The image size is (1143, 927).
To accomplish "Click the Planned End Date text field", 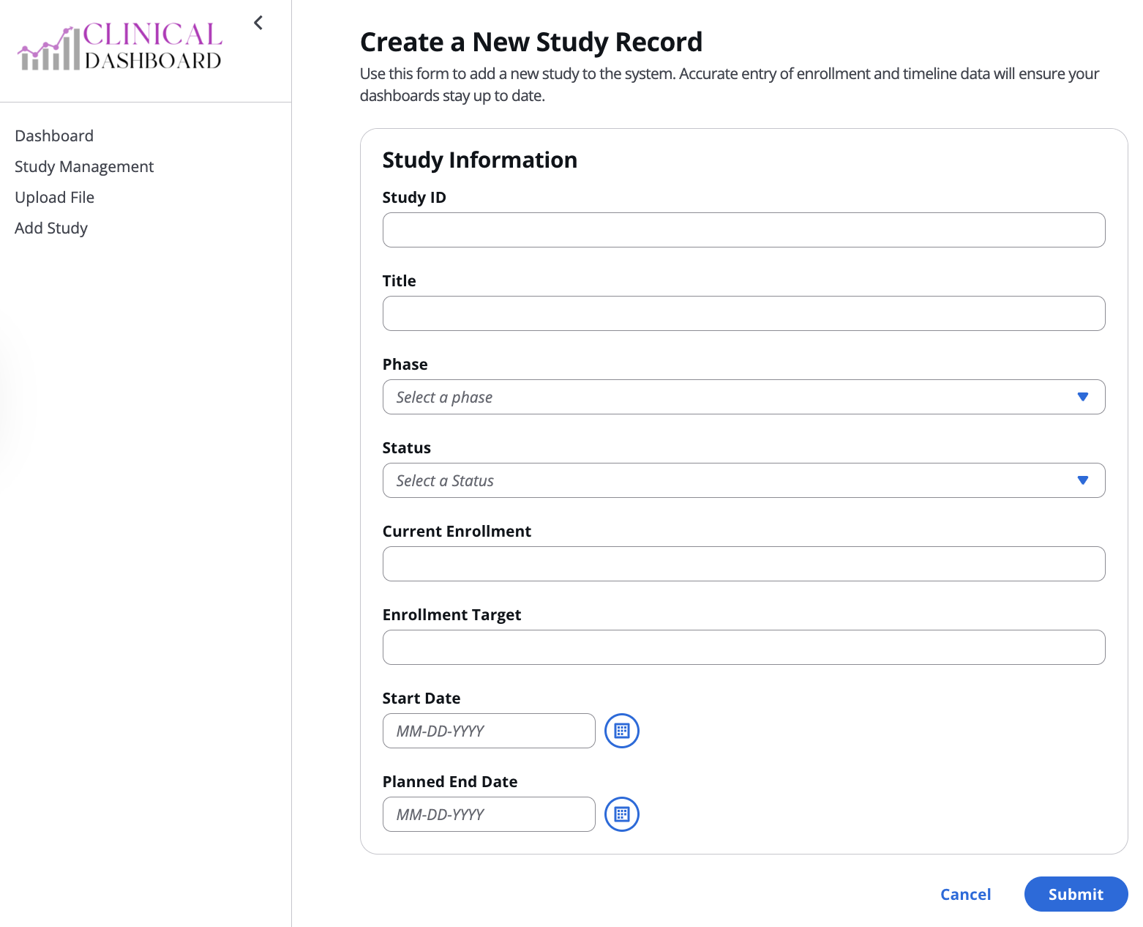I will tap(489, 814).
